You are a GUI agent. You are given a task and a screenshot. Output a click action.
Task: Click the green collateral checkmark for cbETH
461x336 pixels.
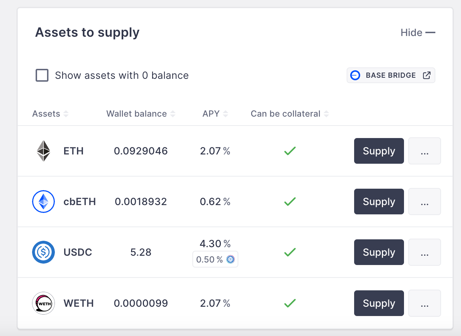[x=290, y=202]
